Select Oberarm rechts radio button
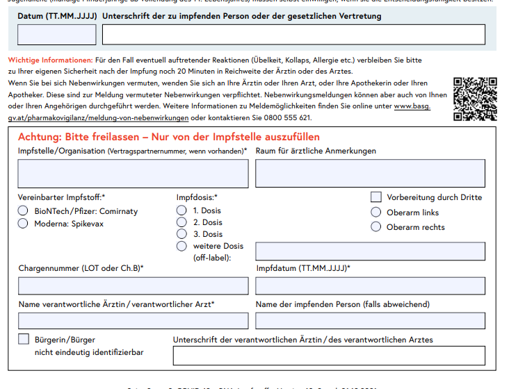 point(376,226)
